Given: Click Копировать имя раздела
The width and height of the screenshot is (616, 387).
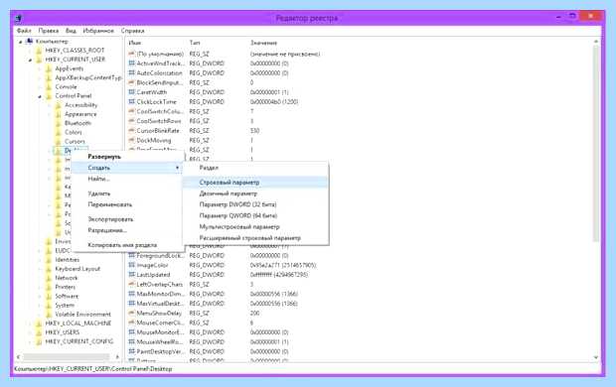Looking at the screenshot, I should click(x=127, y=245).
